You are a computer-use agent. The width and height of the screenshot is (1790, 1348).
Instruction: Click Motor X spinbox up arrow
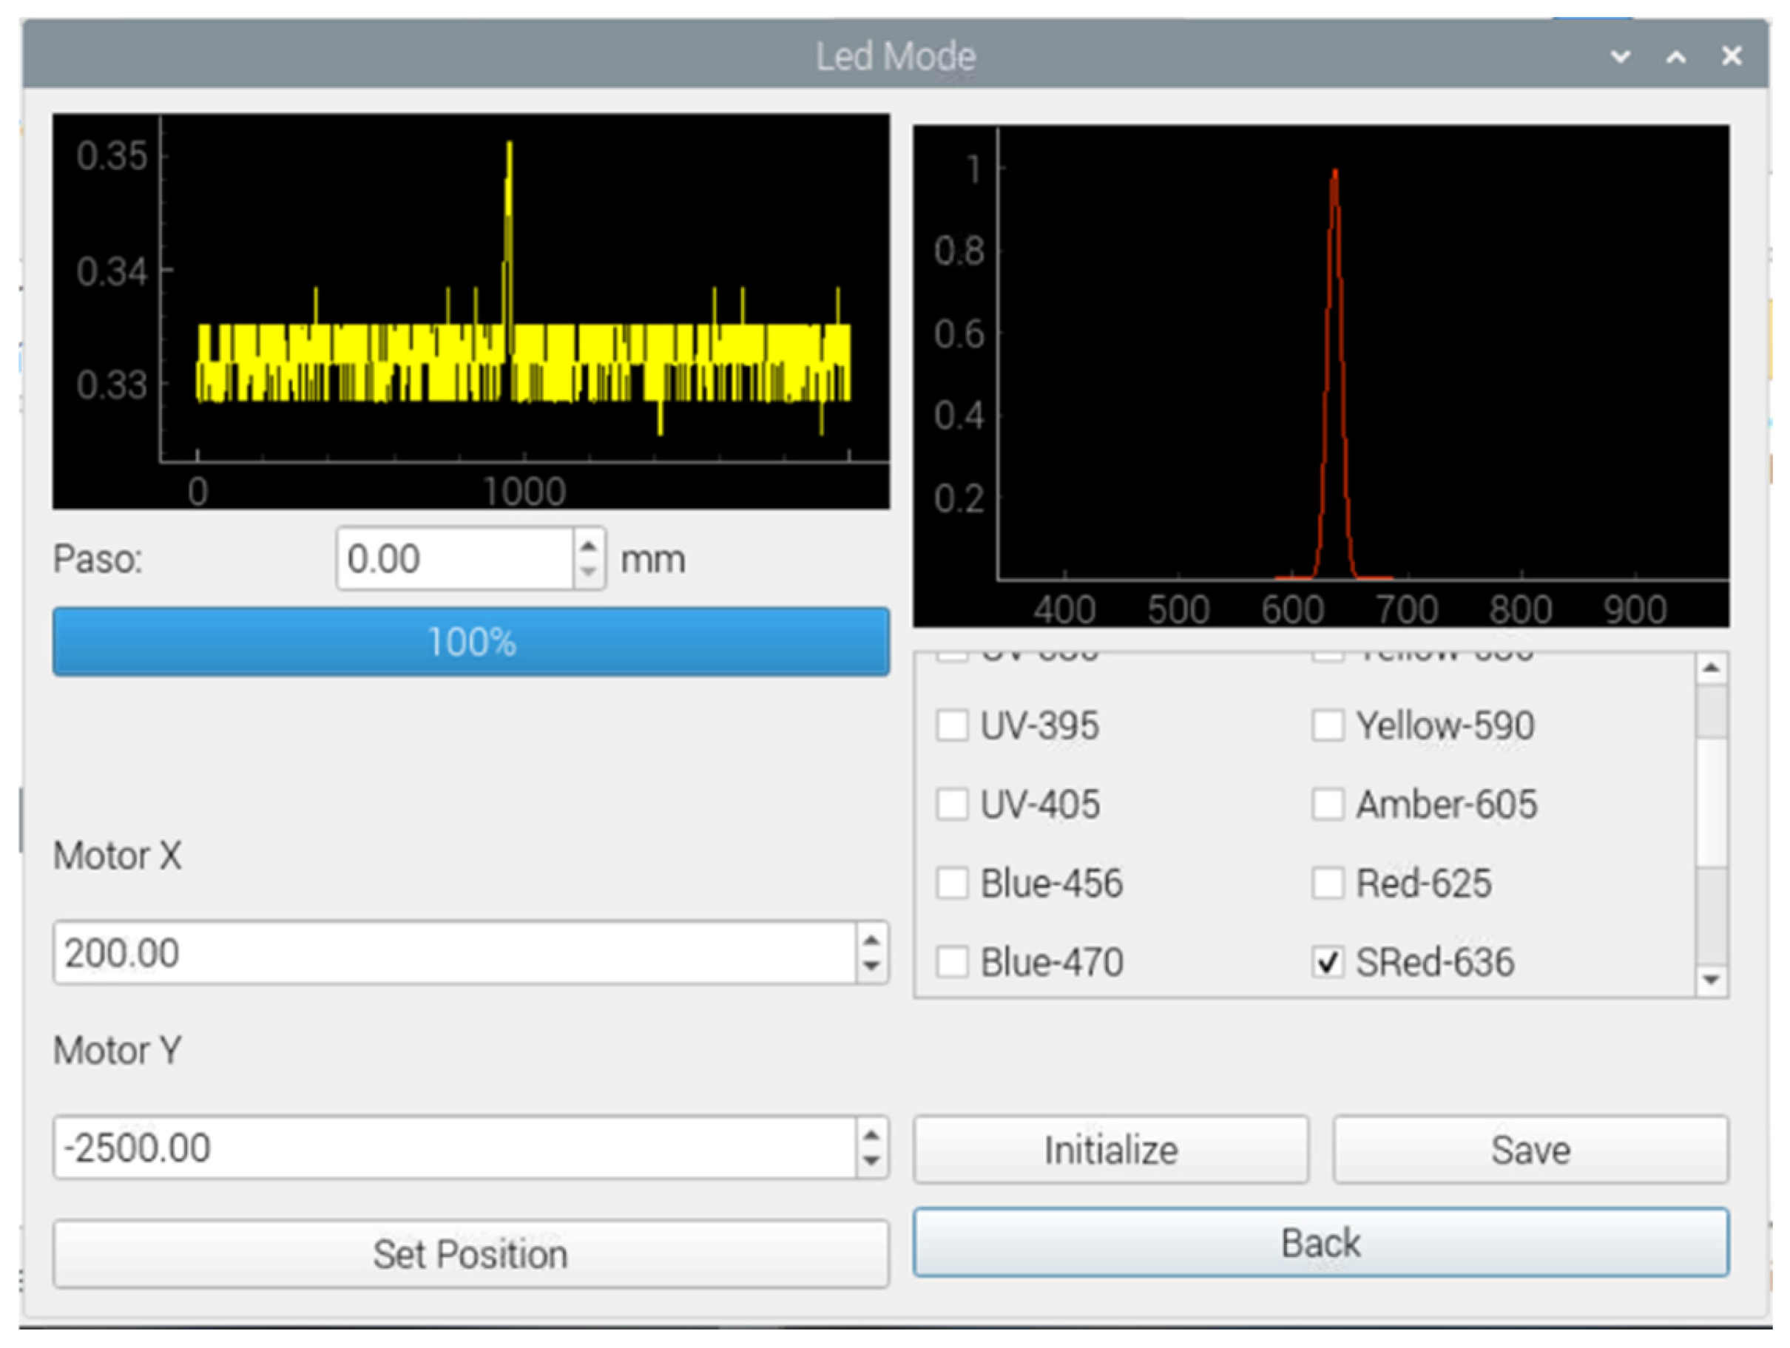[x=871, y=941]
